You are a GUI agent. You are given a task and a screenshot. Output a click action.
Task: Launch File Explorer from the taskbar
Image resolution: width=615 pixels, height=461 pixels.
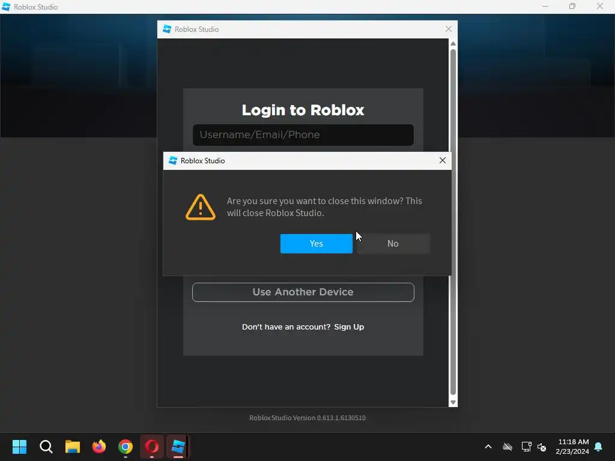click(x=73, y=447)
